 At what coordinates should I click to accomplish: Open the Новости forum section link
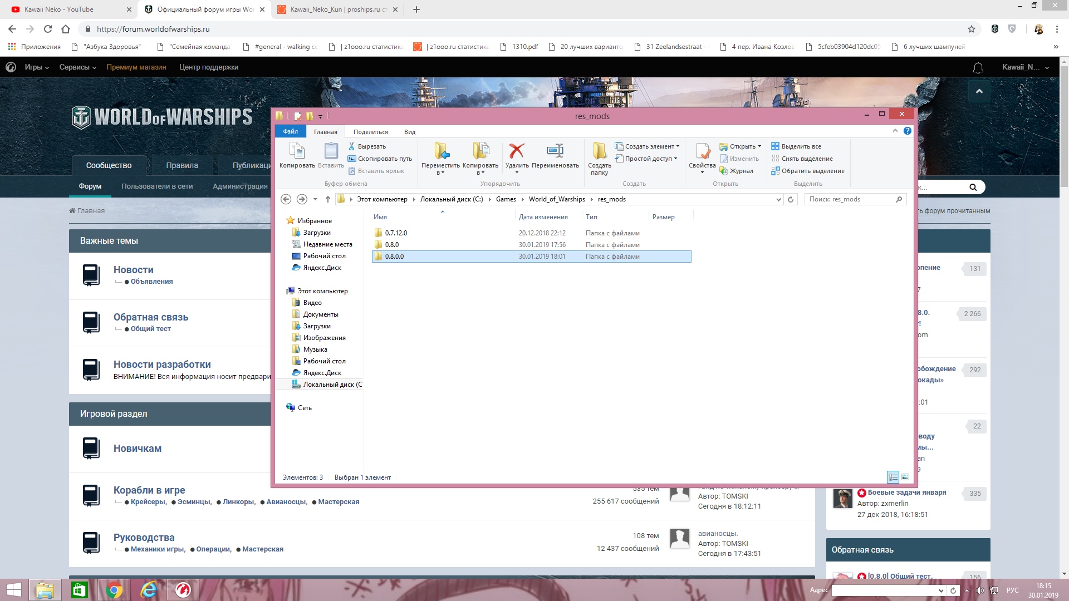(x=134, y=270)
